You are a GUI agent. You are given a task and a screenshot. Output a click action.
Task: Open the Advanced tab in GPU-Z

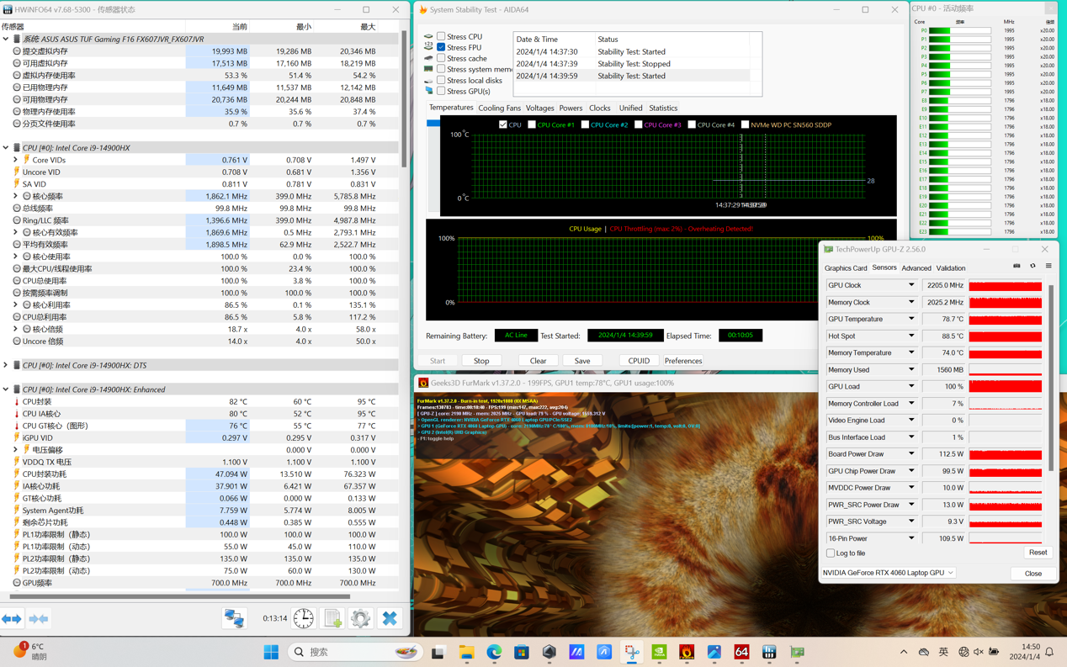coord(916,268)
